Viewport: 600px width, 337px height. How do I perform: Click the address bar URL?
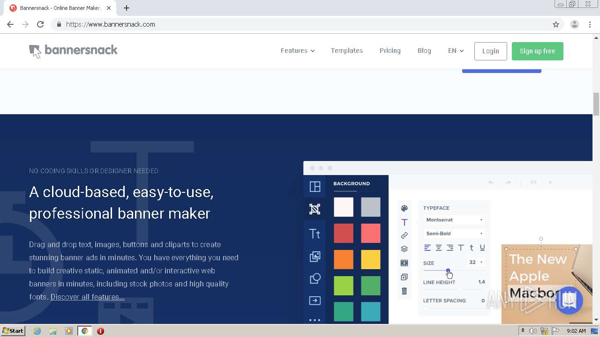coord(111,24)
